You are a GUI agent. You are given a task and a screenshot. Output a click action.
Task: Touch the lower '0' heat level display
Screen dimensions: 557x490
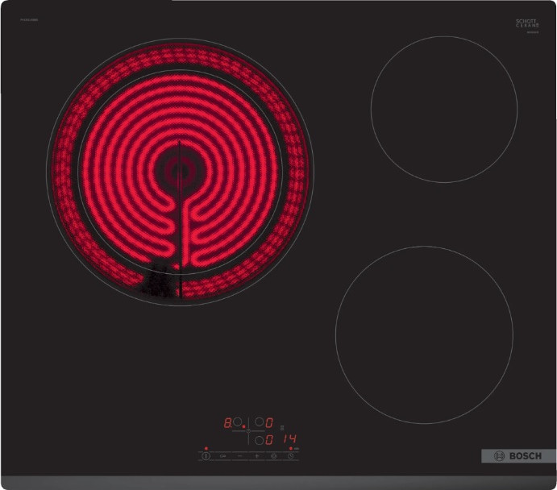pyautogui.click(x=269, y=440)
